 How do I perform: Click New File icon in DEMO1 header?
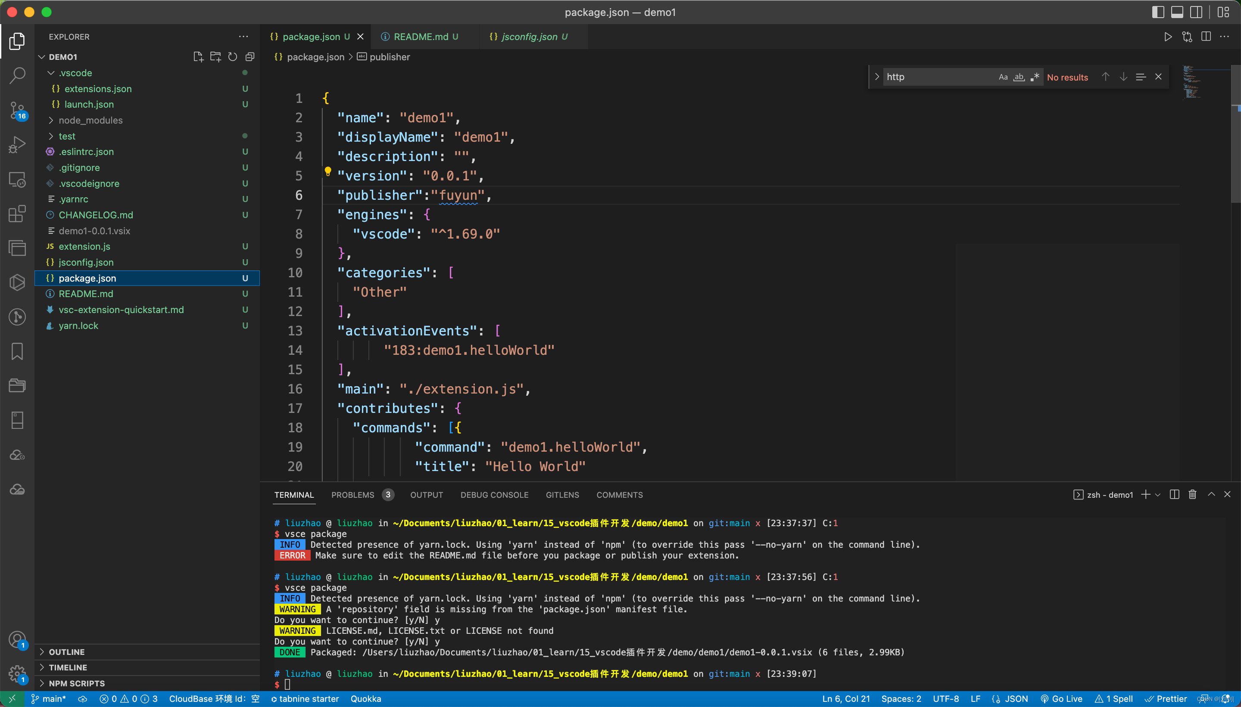click(198, 57)
